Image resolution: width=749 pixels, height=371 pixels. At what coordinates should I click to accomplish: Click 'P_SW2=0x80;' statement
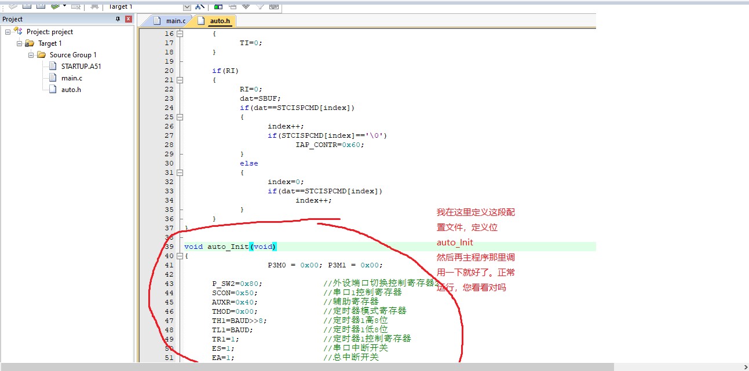[x=238, y=284]
